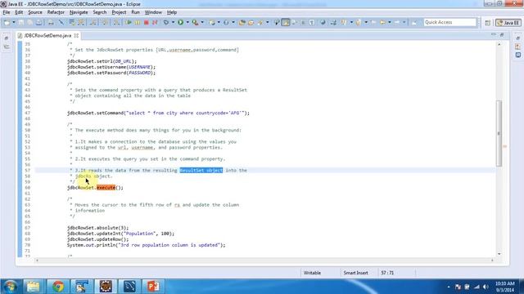Expand the External Tools dropdown arrow
This screenshot has width=524, height=294.
pos(202,22)
